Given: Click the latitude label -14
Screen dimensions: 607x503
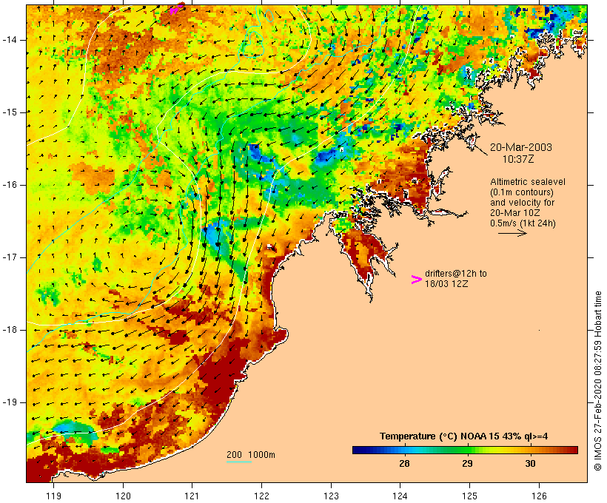Looking at the screenshot, I should (10, 40).
